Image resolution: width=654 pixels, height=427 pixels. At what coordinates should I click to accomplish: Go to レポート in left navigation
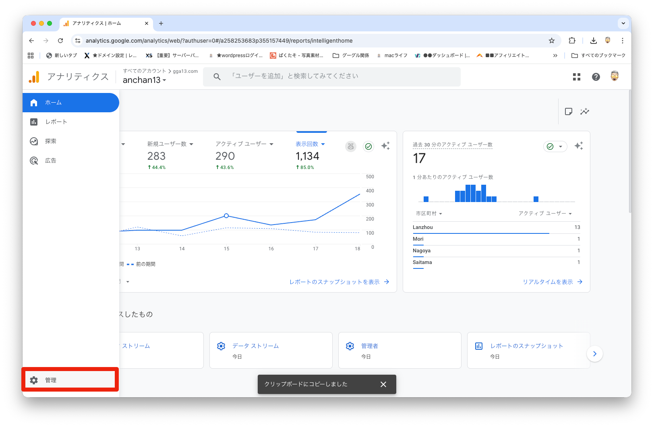56,122
